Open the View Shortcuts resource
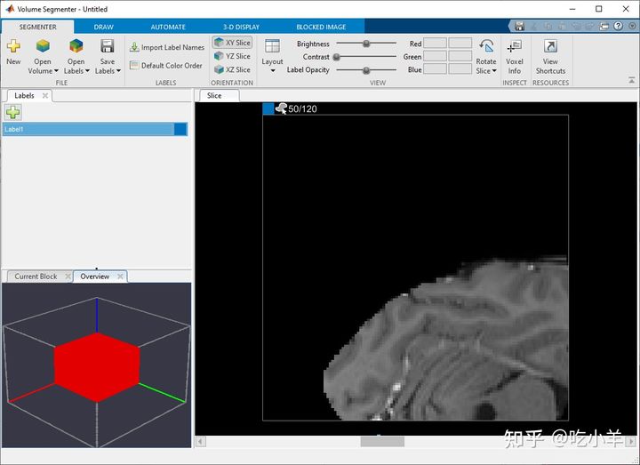 coord(550,46)
